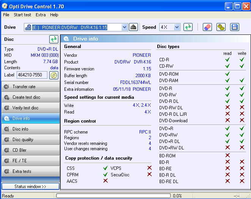Click the Opti Drive Control title bar icon
Image resolution: width=251 pixels, height=199 pixels.
pyautogui.click(x=5, y=6)
